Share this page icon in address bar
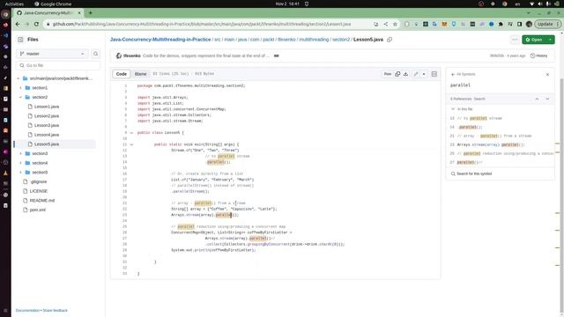Viewport: 564px width, 317px height. (x=386, y=24)
